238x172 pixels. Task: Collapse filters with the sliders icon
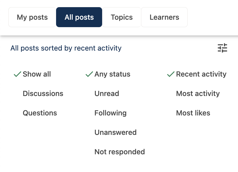tap(222, 48)
